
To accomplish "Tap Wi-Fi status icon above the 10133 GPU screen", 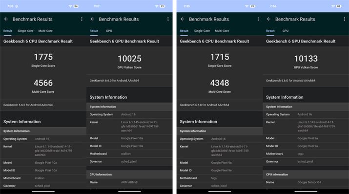I will 333,6.
